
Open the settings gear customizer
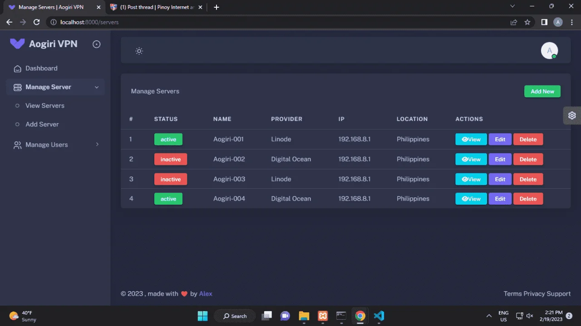coord(572,115)
